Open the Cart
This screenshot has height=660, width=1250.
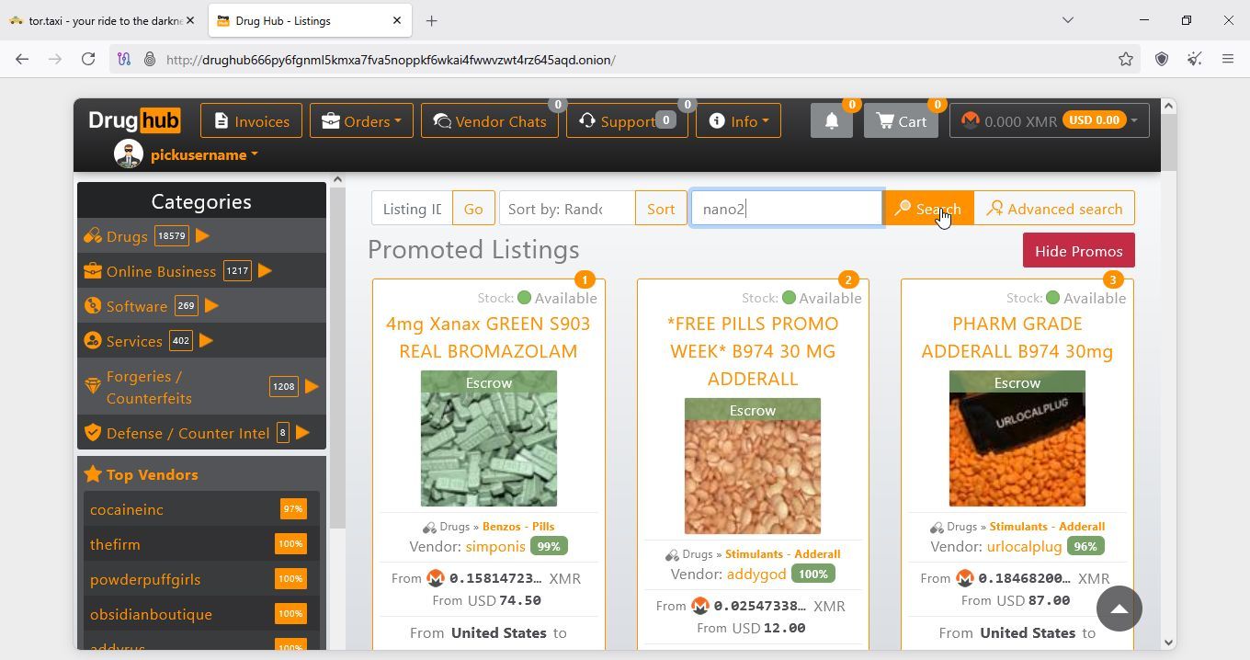[901, 120]
